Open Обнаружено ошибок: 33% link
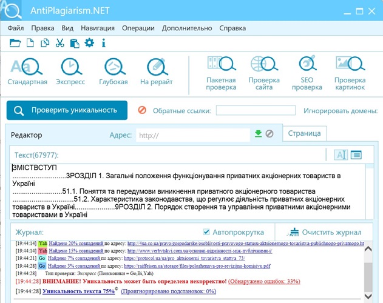The height and width of the screenshot is (303, 383). tap(264, 281)
